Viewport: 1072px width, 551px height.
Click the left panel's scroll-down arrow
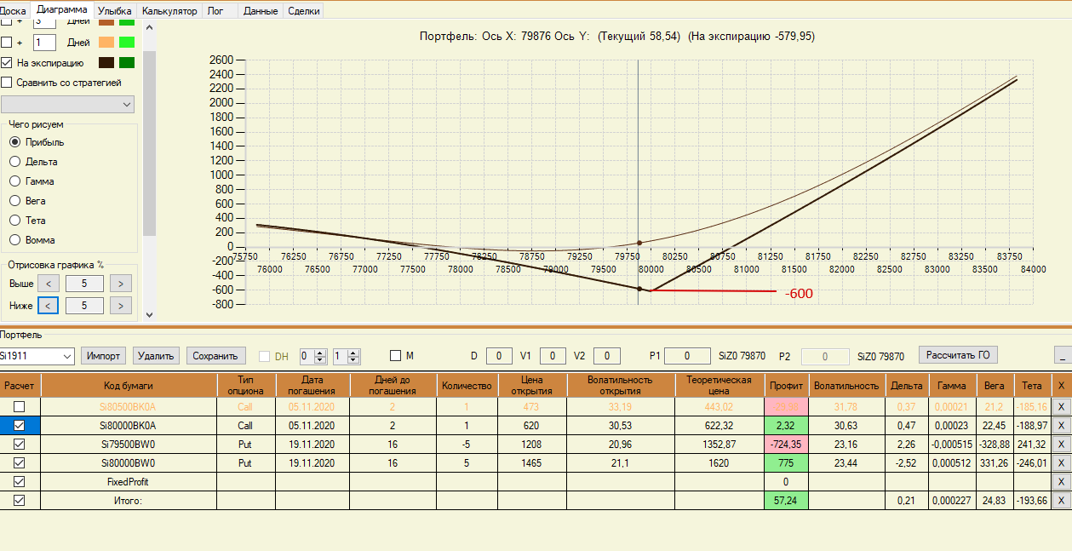click(150, 314)
